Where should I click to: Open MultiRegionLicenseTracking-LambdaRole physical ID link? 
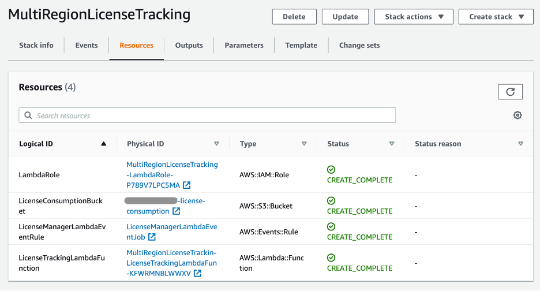(x=172, y=175)
